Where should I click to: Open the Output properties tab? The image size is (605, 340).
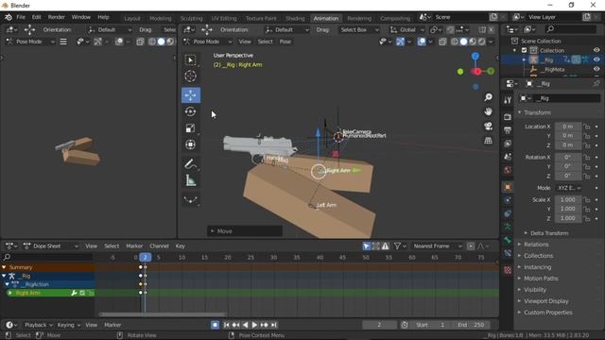click(508, 130)
